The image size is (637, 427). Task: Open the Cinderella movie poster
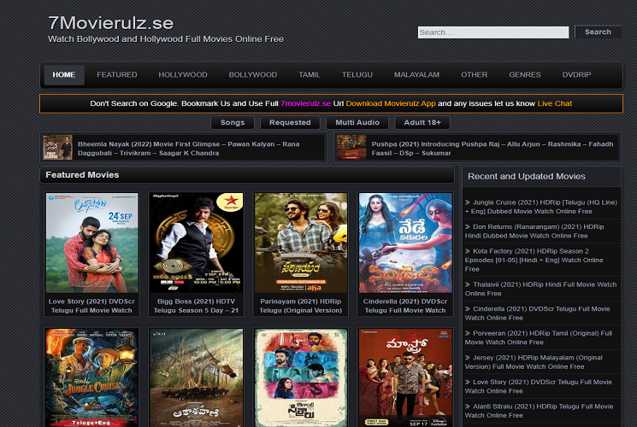405,243
